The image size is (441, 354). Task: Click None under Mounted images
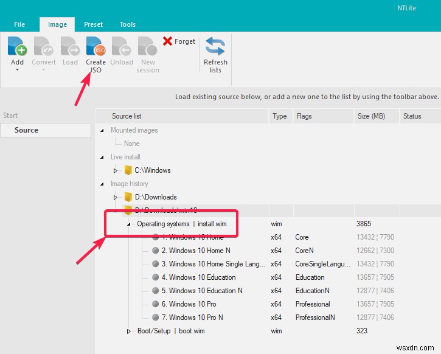point(131,144)
